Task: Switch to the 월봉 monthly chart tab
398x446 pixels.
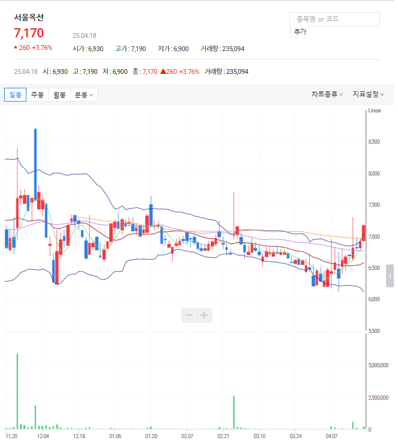Action: click(59, 95)
